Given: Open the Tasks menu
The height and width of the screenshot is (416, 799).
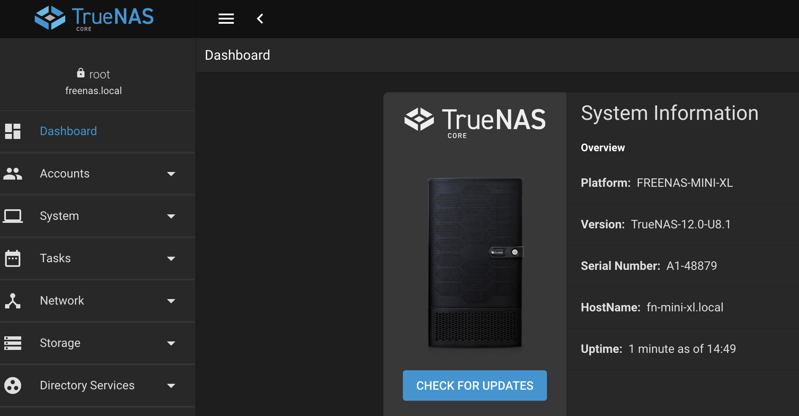Looking at the screenshot, I should [x=97, y=258].
